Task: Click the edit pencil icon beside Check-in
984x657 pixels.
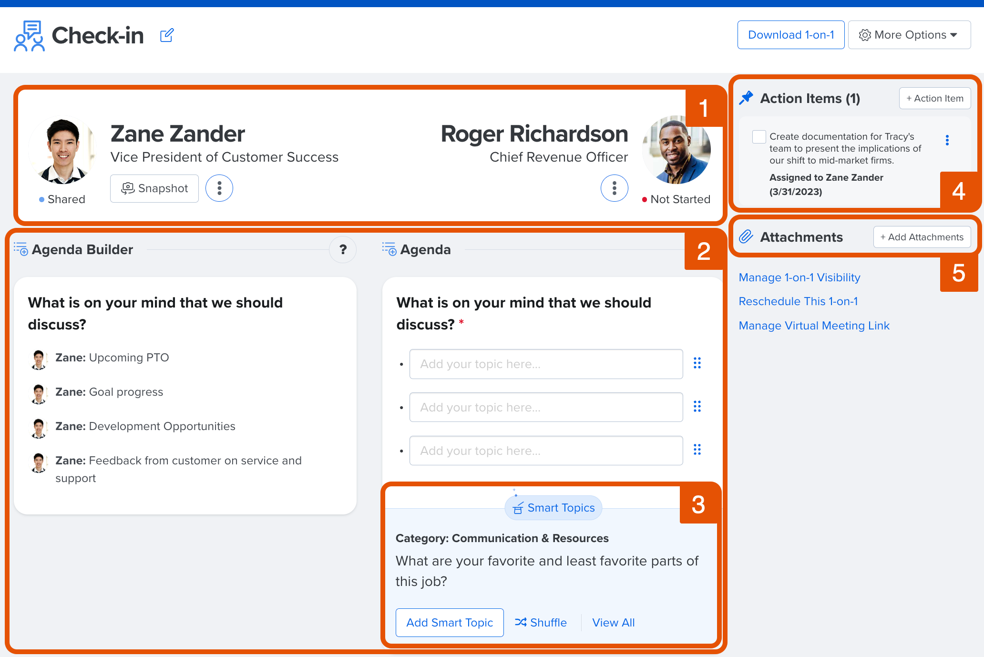Action: (x=167, y=35)
